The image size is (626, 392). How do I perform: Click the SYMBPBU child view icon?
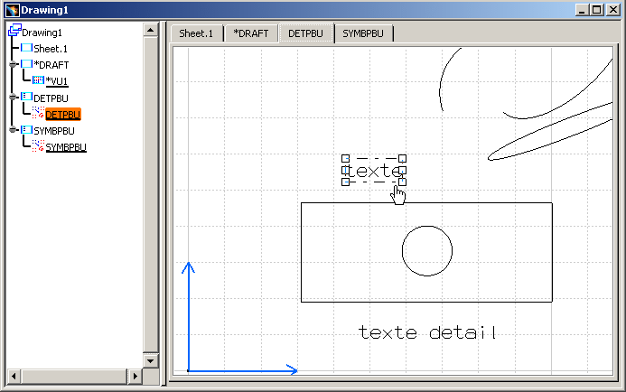pyautogui.click(x=38, y=146)
